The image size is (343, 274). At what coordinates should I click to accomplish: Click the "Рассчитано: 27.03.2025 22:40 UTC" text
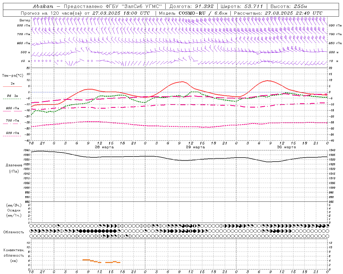pyautogui.click(x=278, y=13)
